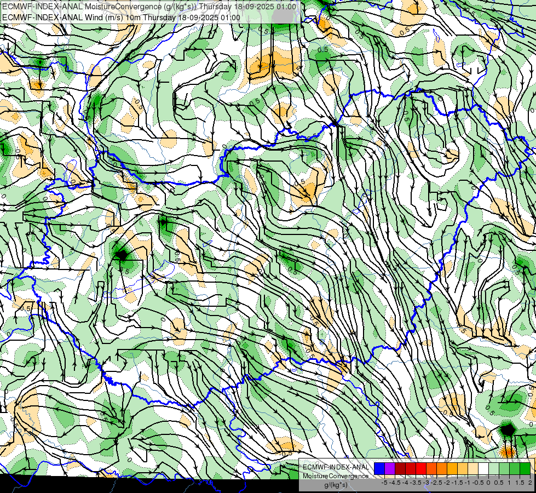The image size is (536, 493).
Task: Click the palest green swatch between 0 and 0.5
Action: click(494, 469)
